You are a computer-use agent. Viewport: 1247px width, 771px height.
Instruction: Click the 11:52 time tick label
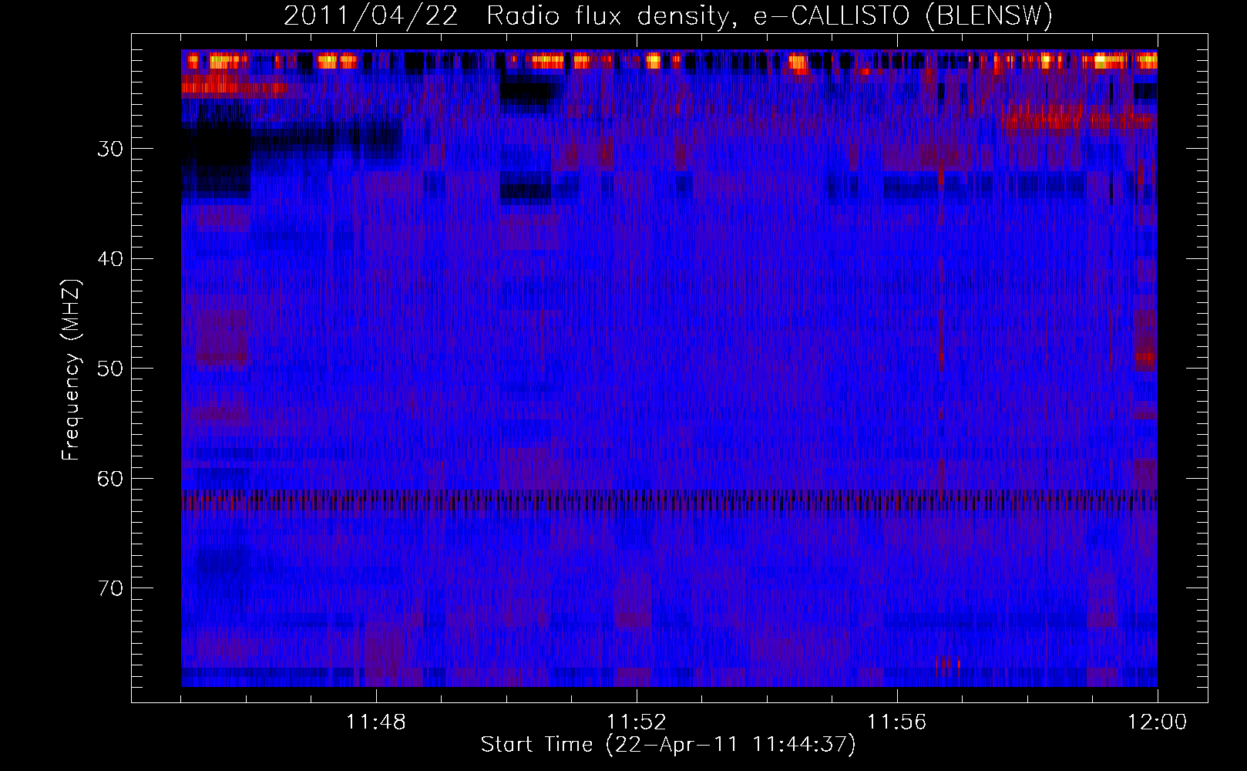pos(637,722)
